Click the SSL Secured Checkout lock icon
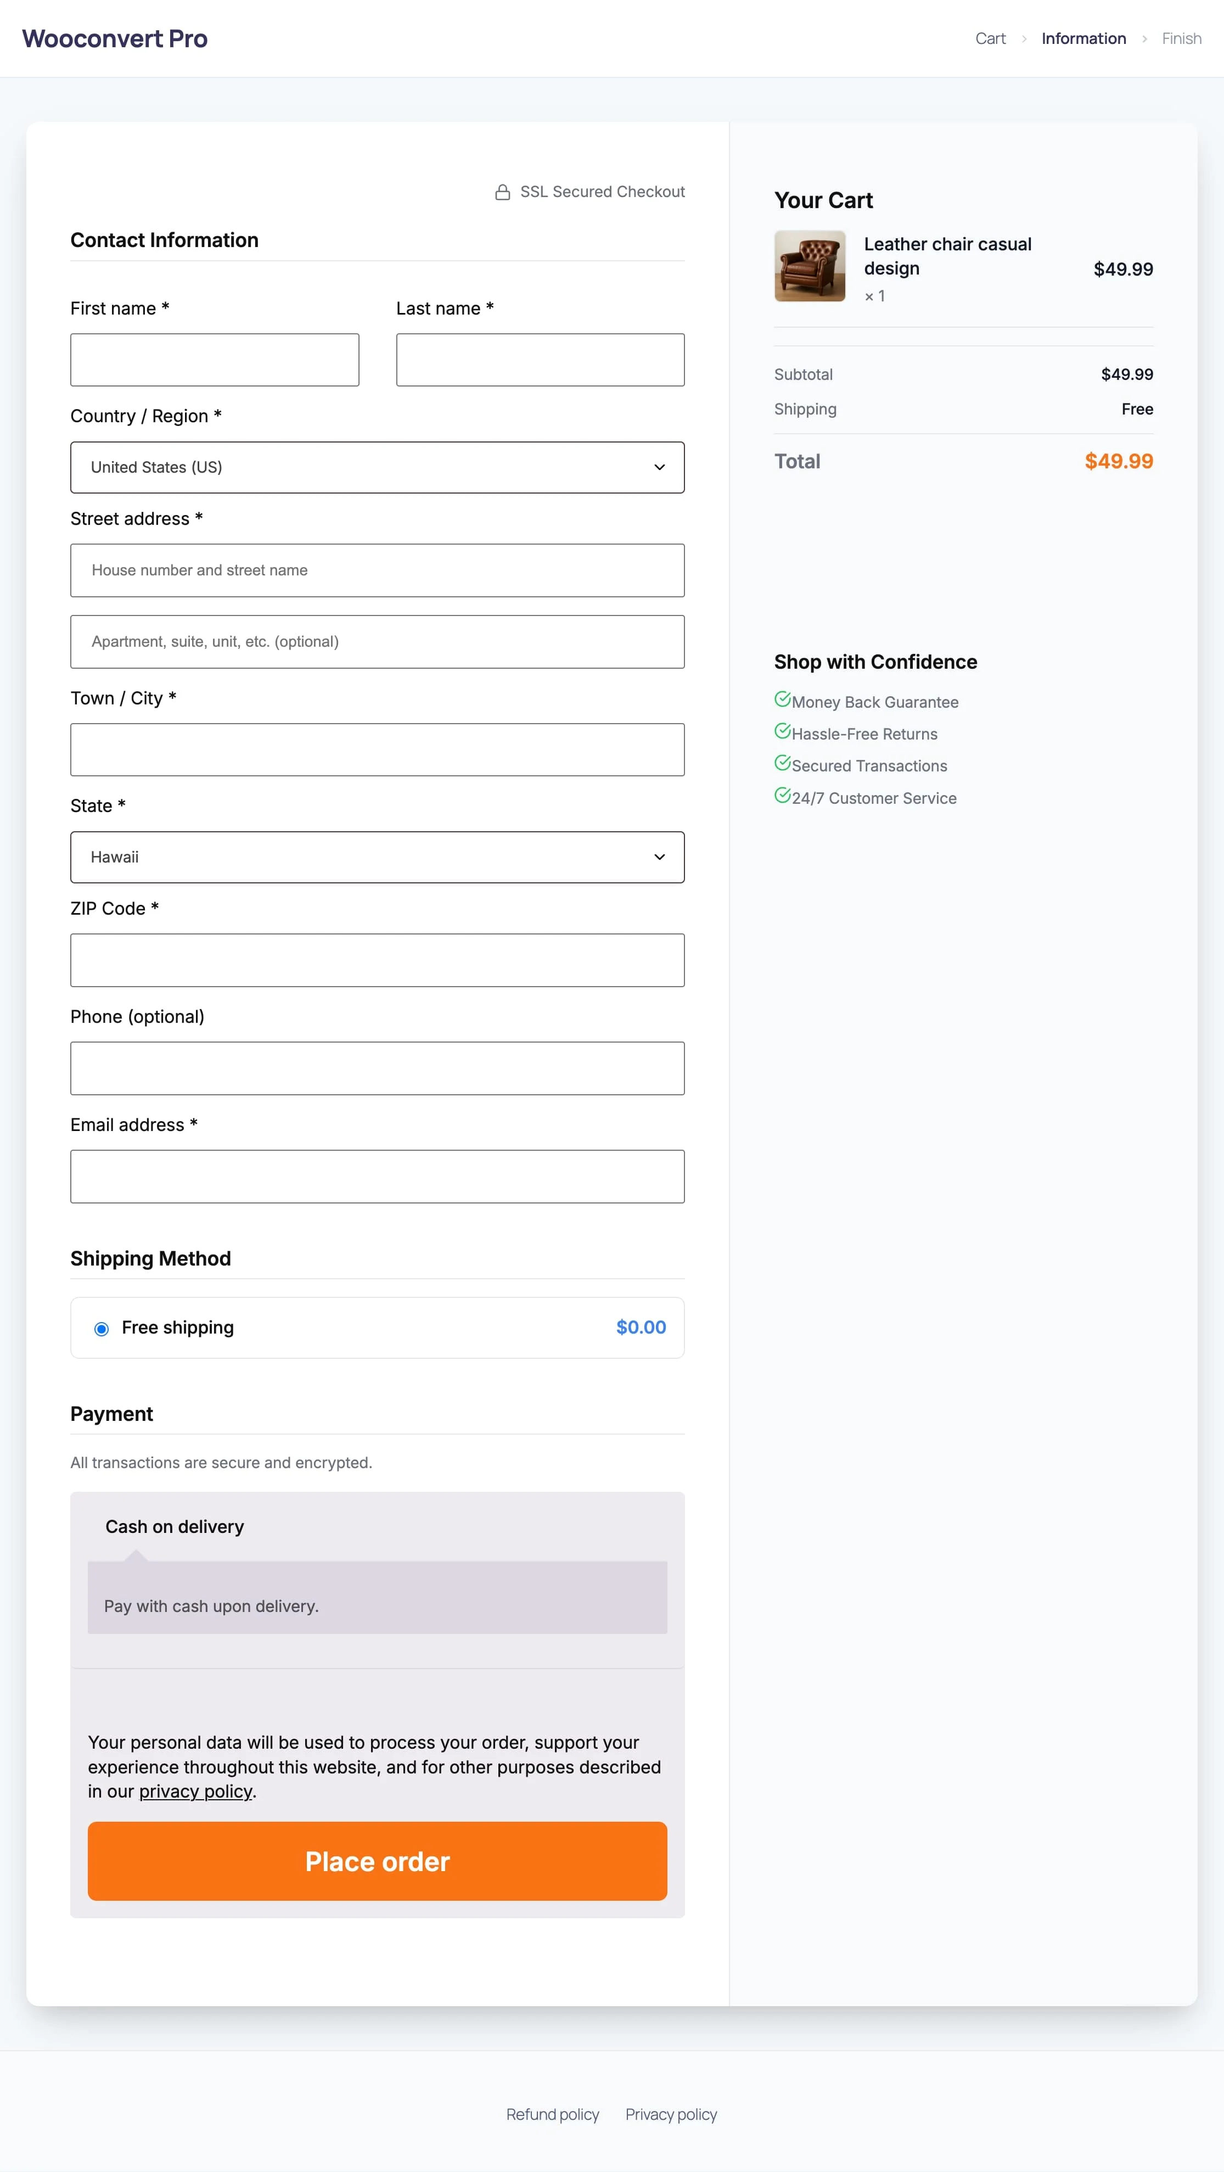This screenshot has width=1224, height=2172. [502, 192]
